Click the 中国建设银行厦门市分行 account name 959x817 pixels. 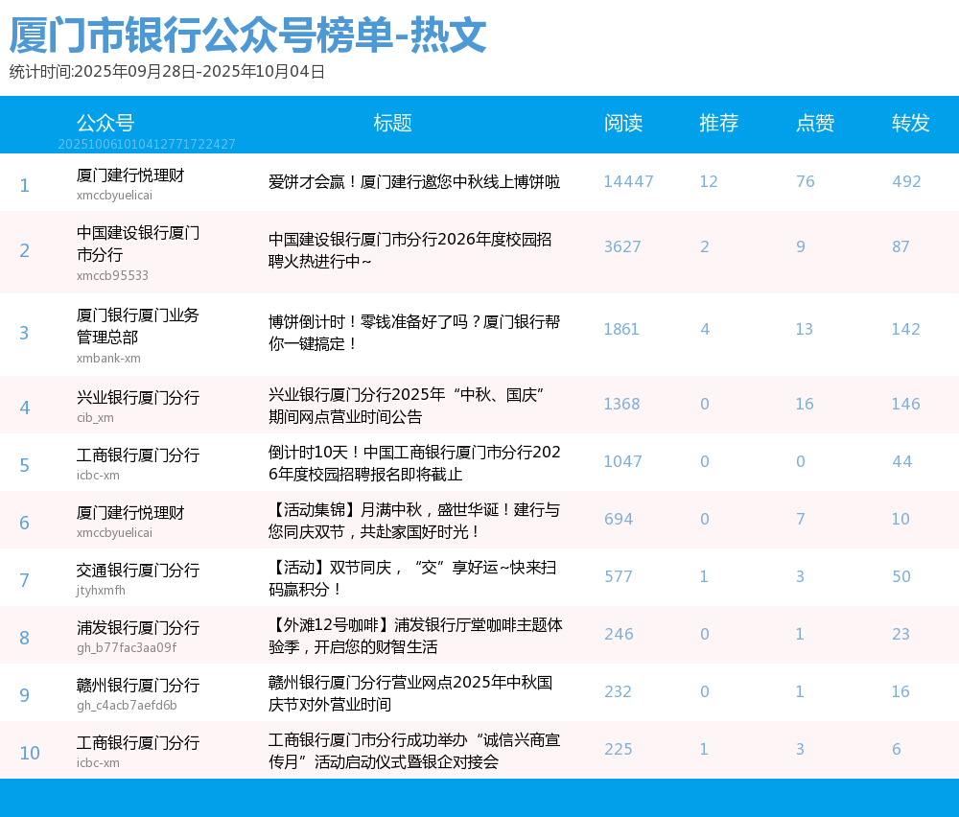(x=138, y=244)
